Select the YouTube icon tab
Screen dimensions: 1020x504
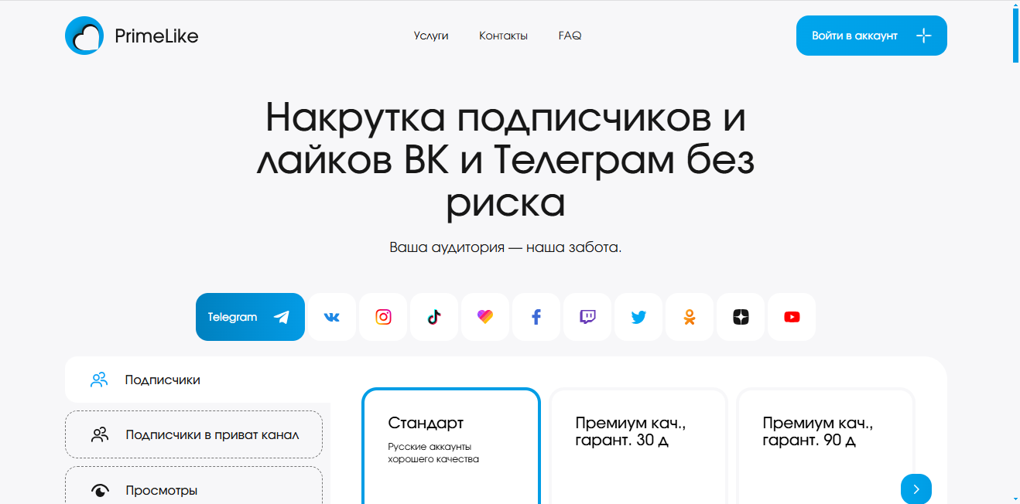click(792, 317)
